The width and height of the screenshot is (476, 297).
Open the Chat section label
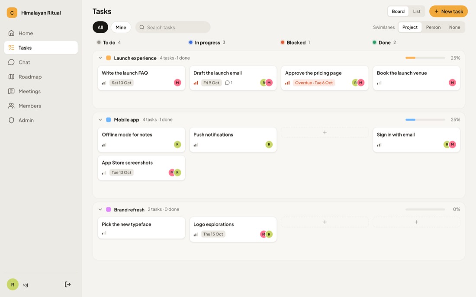(x=24, y=62)
